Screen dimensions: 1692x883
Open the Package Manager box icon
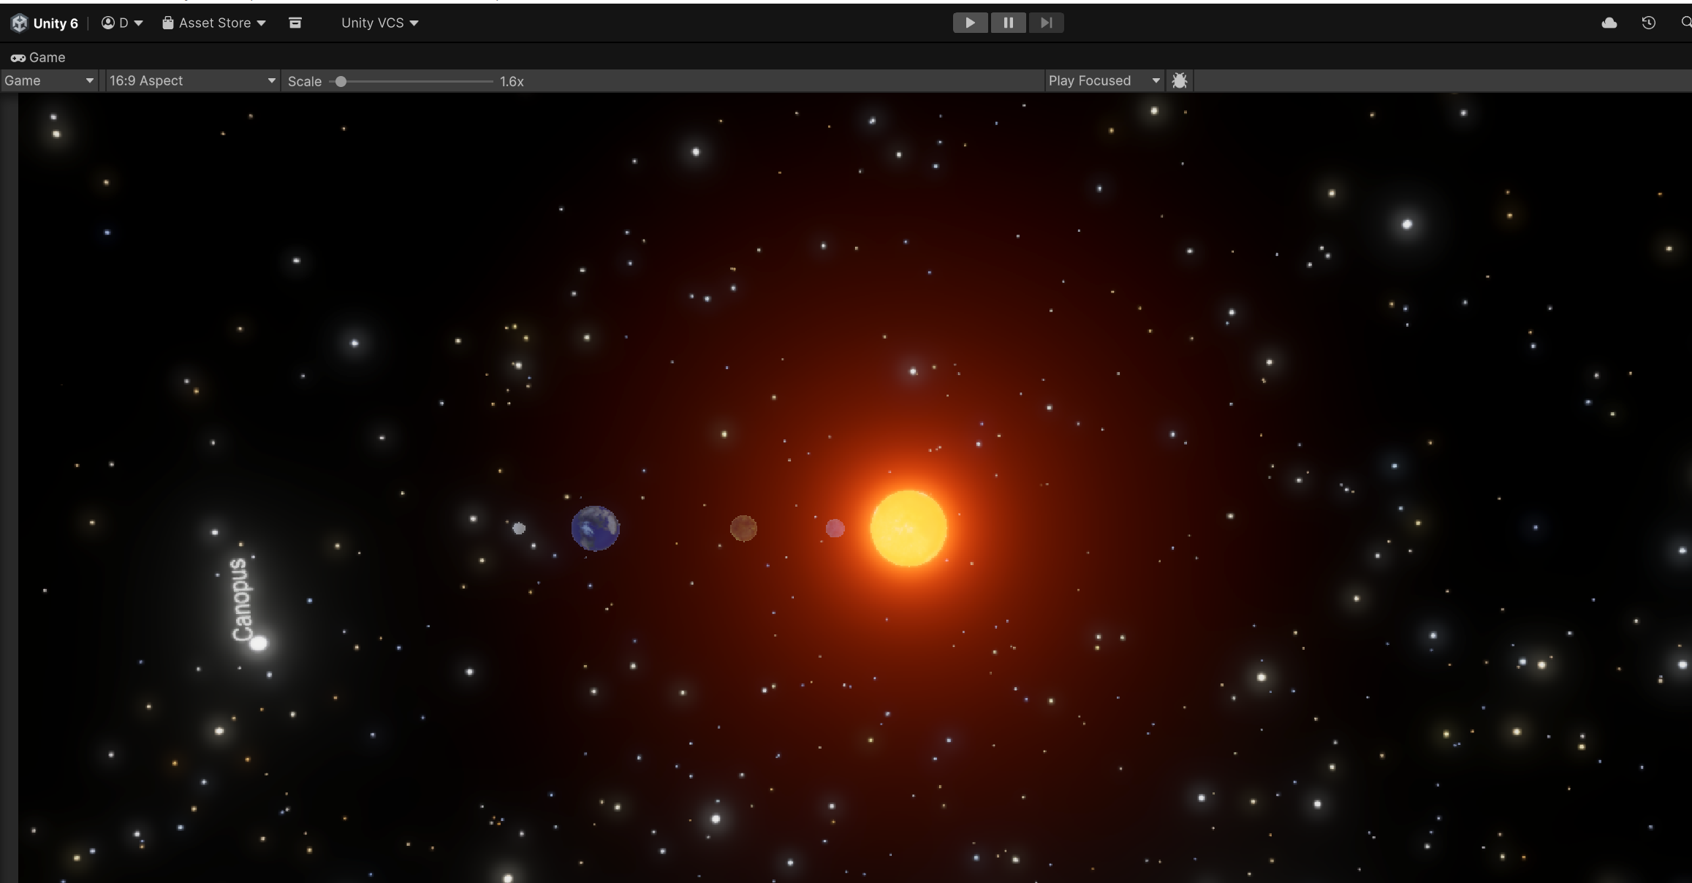click(x=295, y=23)
